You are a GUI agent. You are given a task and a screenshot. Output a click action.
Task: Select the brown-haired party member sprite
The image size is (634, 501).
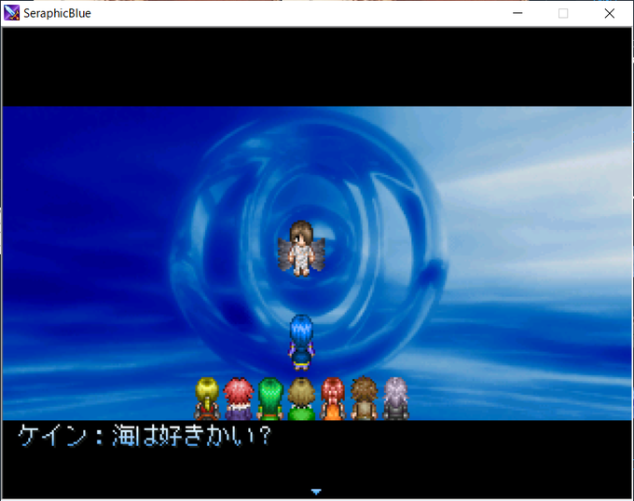click(364, 399)
